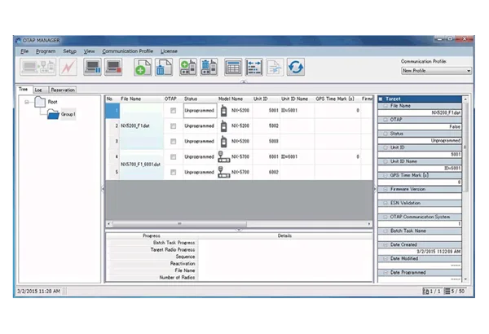Click the Root folder icon
Viewport: 489px width, 334px height.
point(40,102)
